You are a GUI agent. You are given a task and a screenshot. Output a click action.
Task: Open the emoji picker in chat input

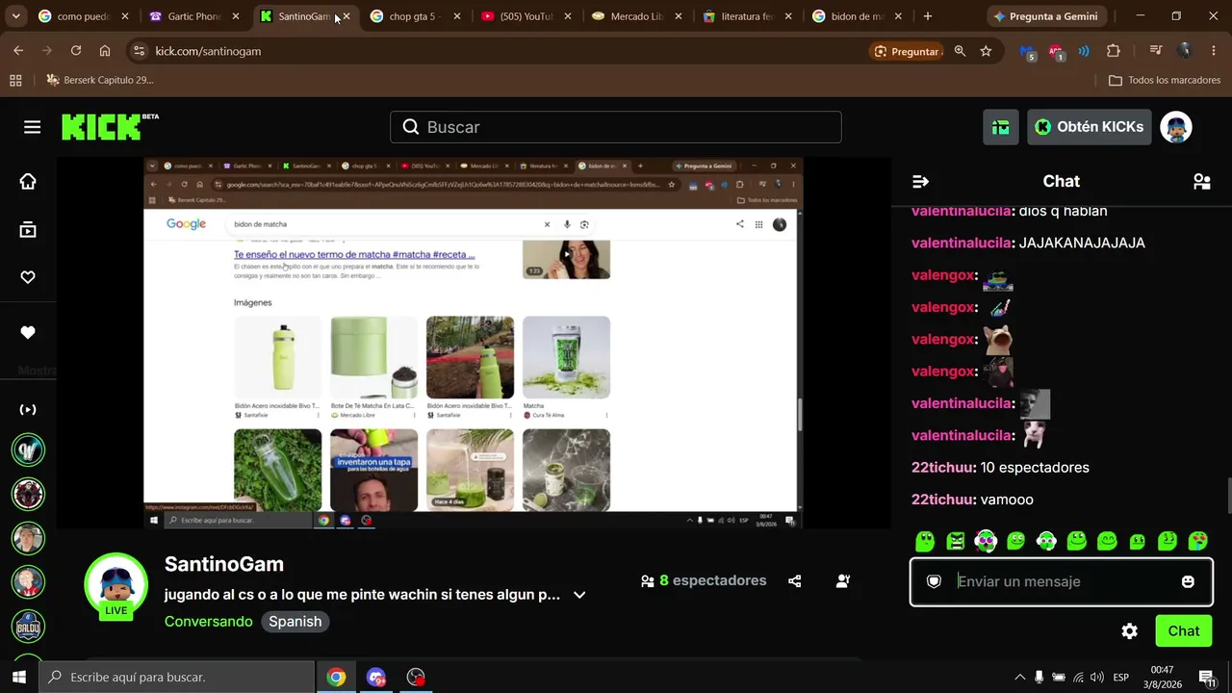[1188, 581]
